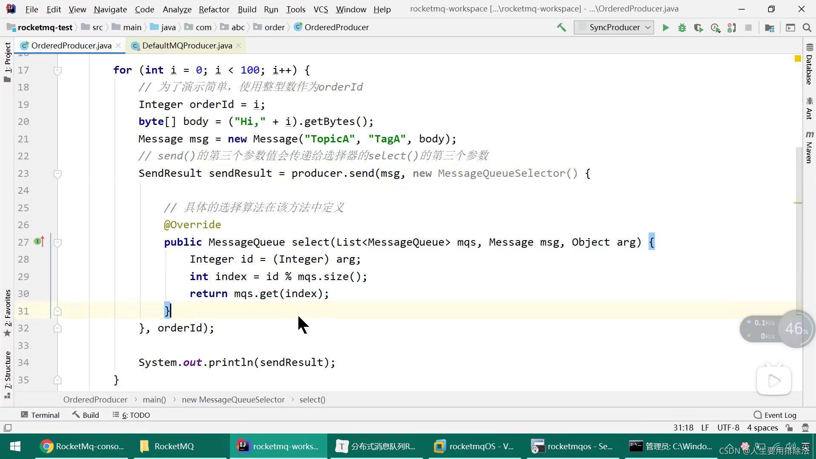Open Project Structure icon in toolbar

point(770,28)
